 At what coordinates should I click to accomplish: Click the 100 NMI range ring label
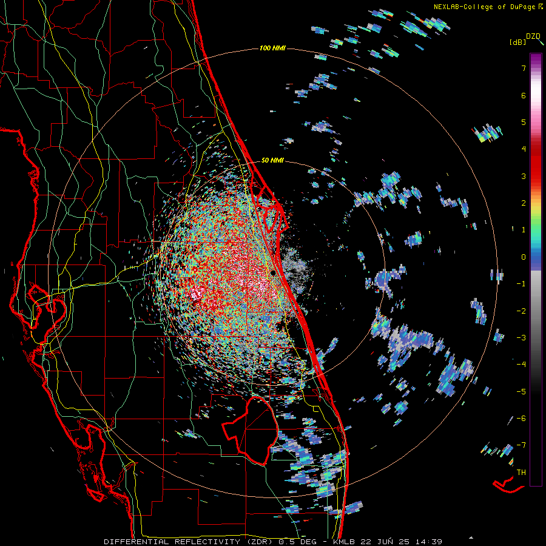click(272, 48)
